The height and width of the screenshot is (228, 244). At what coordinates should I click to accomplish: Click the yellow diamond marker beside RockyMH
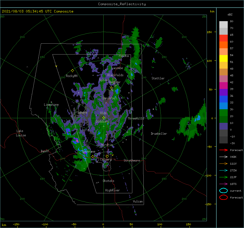click(72, 71)
